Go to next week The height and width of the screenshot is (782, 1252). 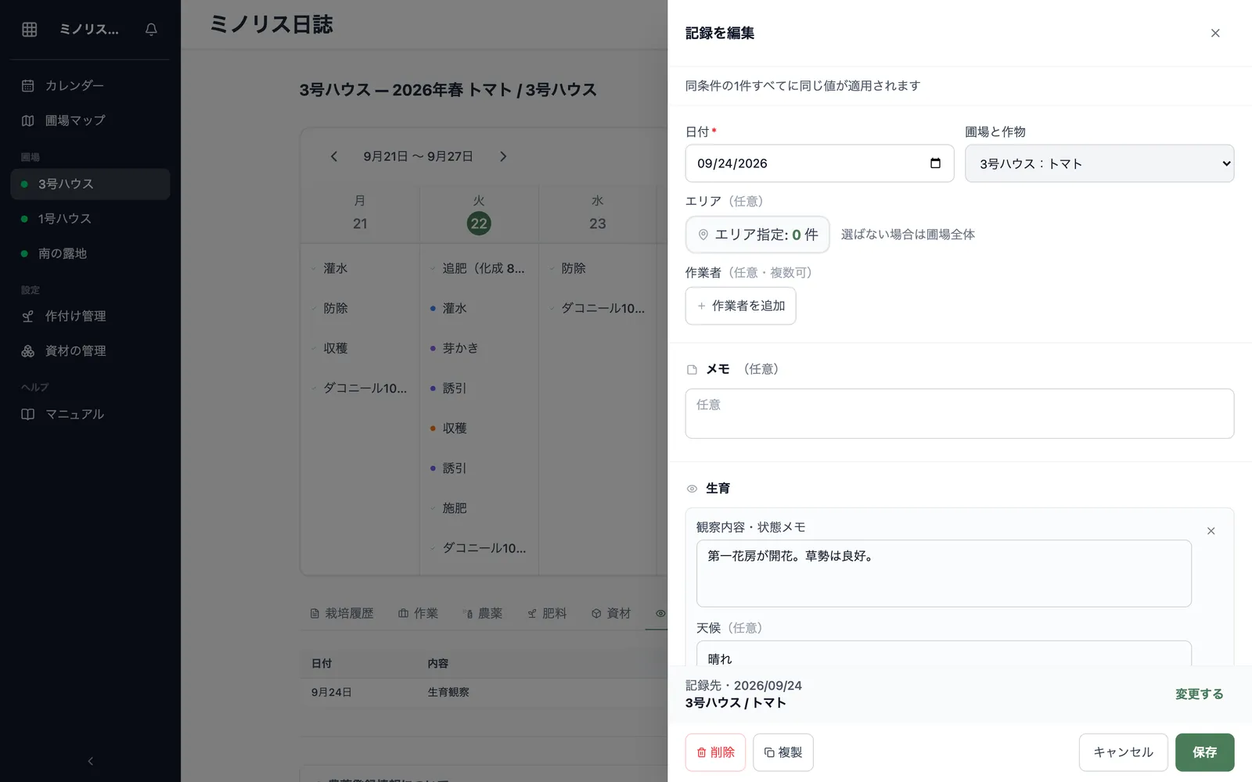(503, 156)
